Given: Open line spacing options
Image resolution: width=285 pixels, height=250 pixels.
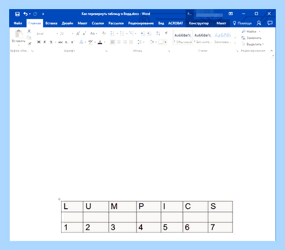Looking at the screenshot, I should tap(140, 42).
